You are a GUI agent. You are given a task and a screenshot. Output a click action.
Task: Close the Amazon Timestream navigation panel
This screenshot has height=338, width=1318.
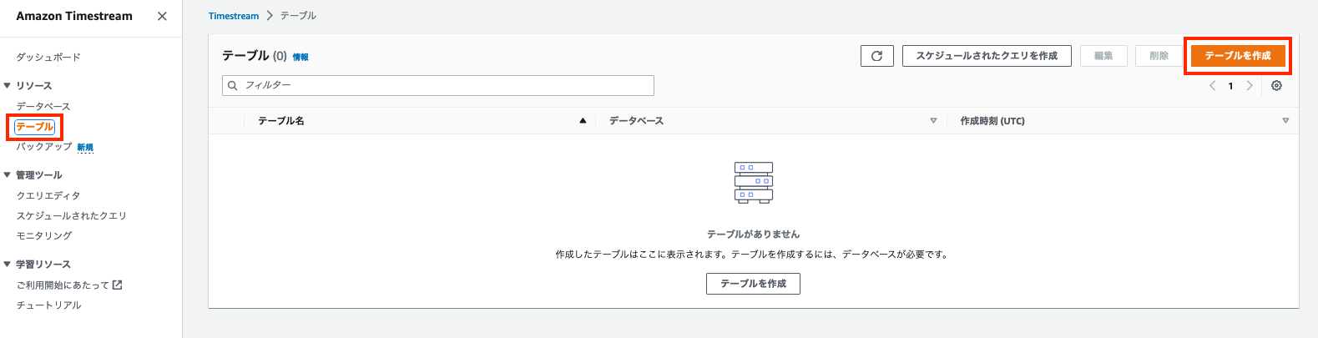[x=162, y=16]
